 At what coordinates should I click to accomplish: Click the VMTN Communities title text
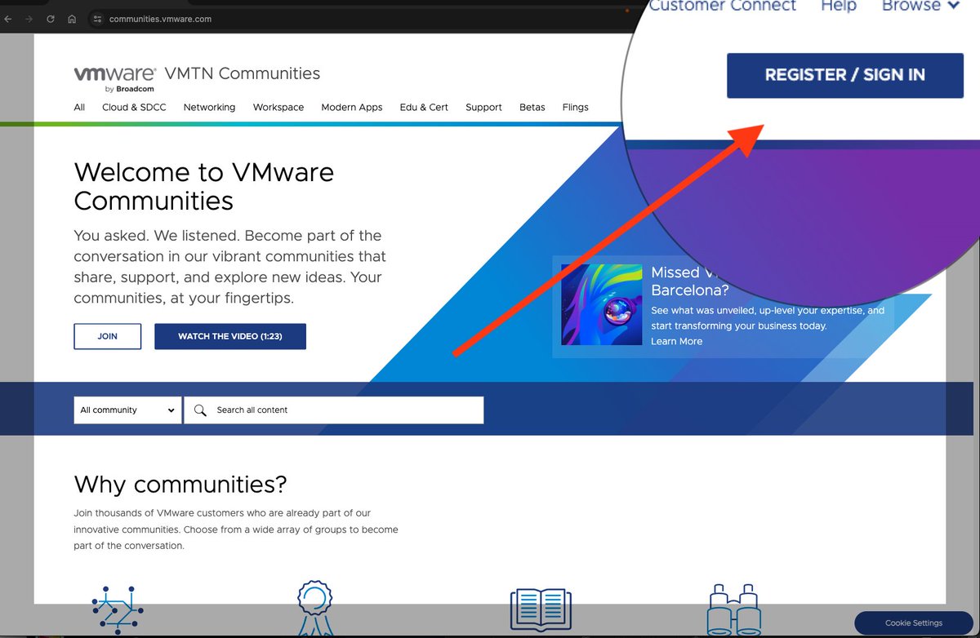point(243,73)
